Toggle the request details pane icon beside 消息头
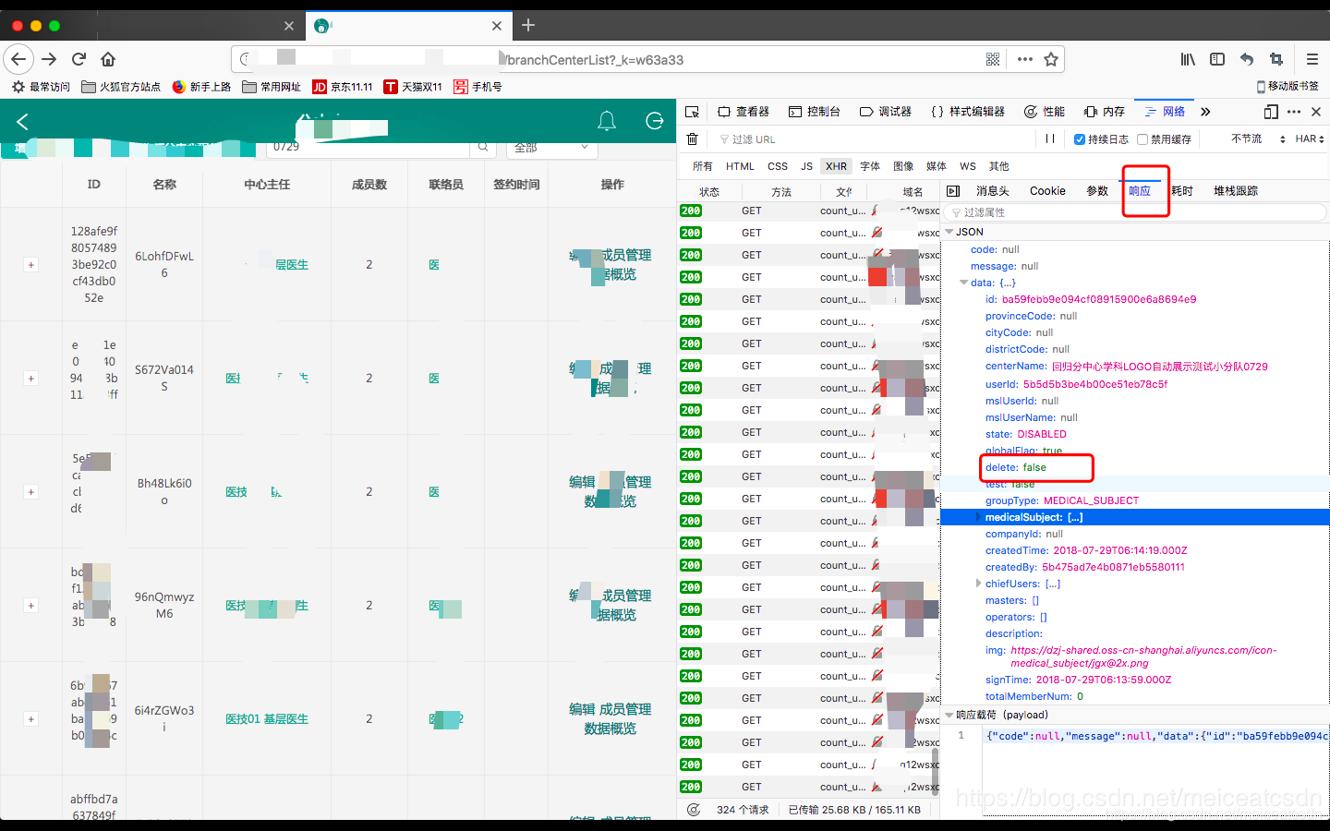 click(x=954, y=191)
